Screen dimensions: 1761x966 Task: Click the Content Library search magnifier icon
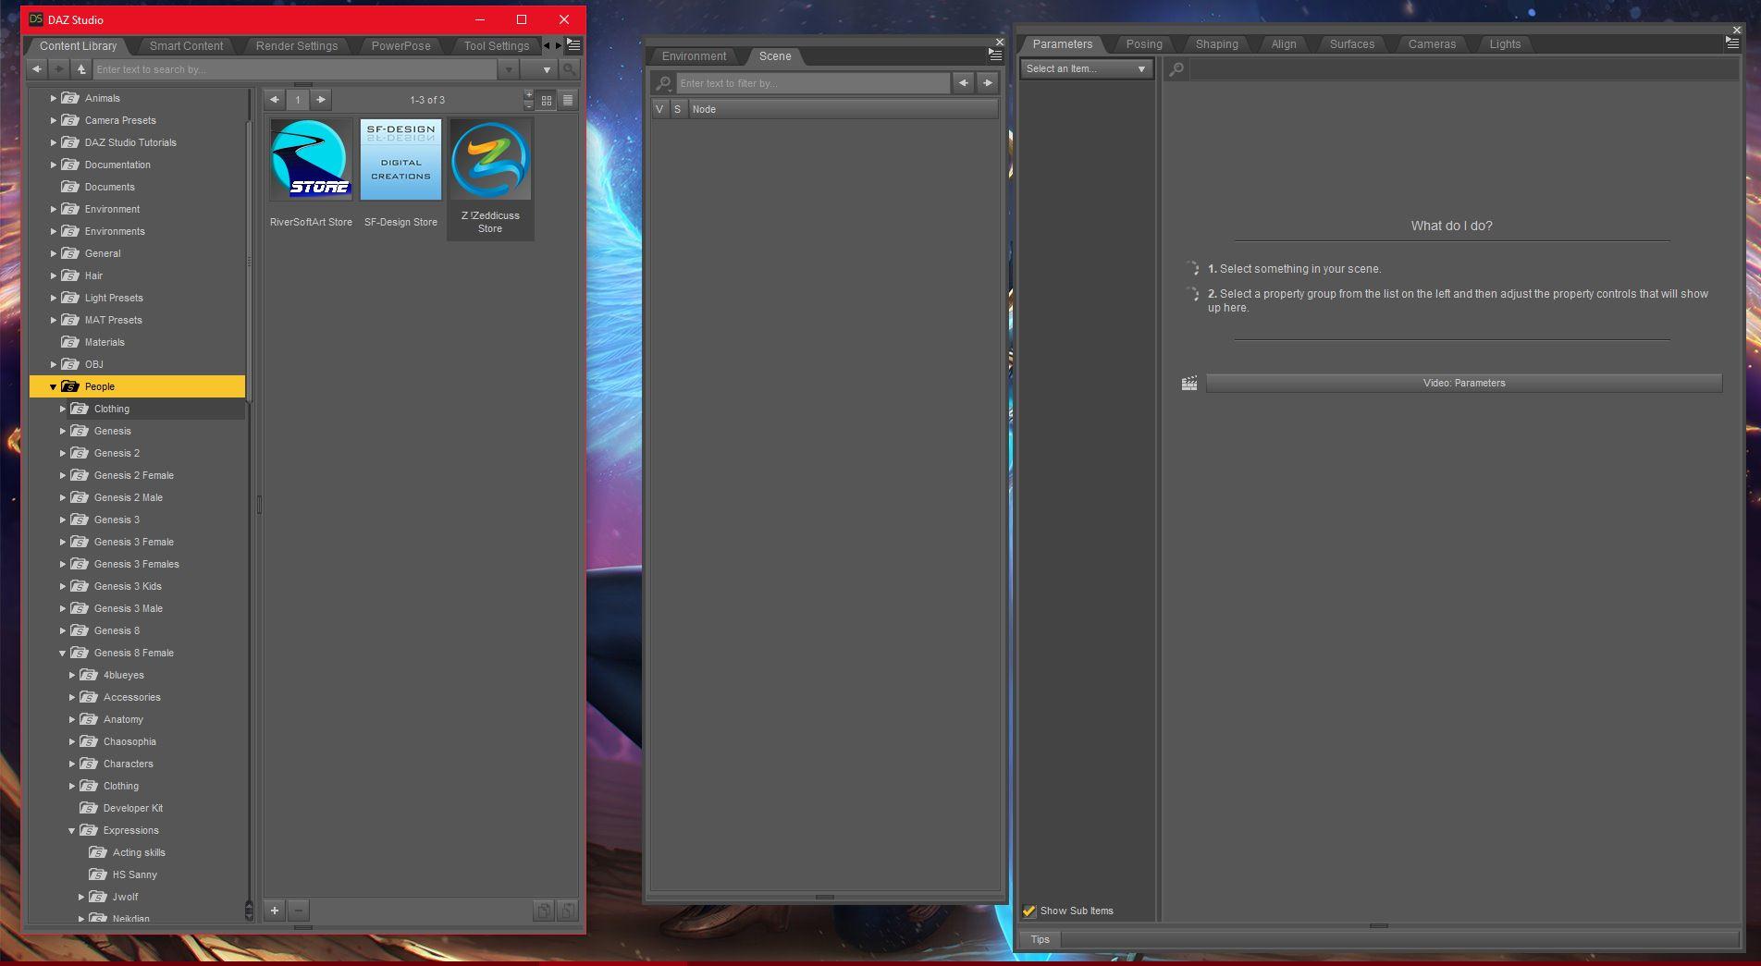click(x=570, y=69)
